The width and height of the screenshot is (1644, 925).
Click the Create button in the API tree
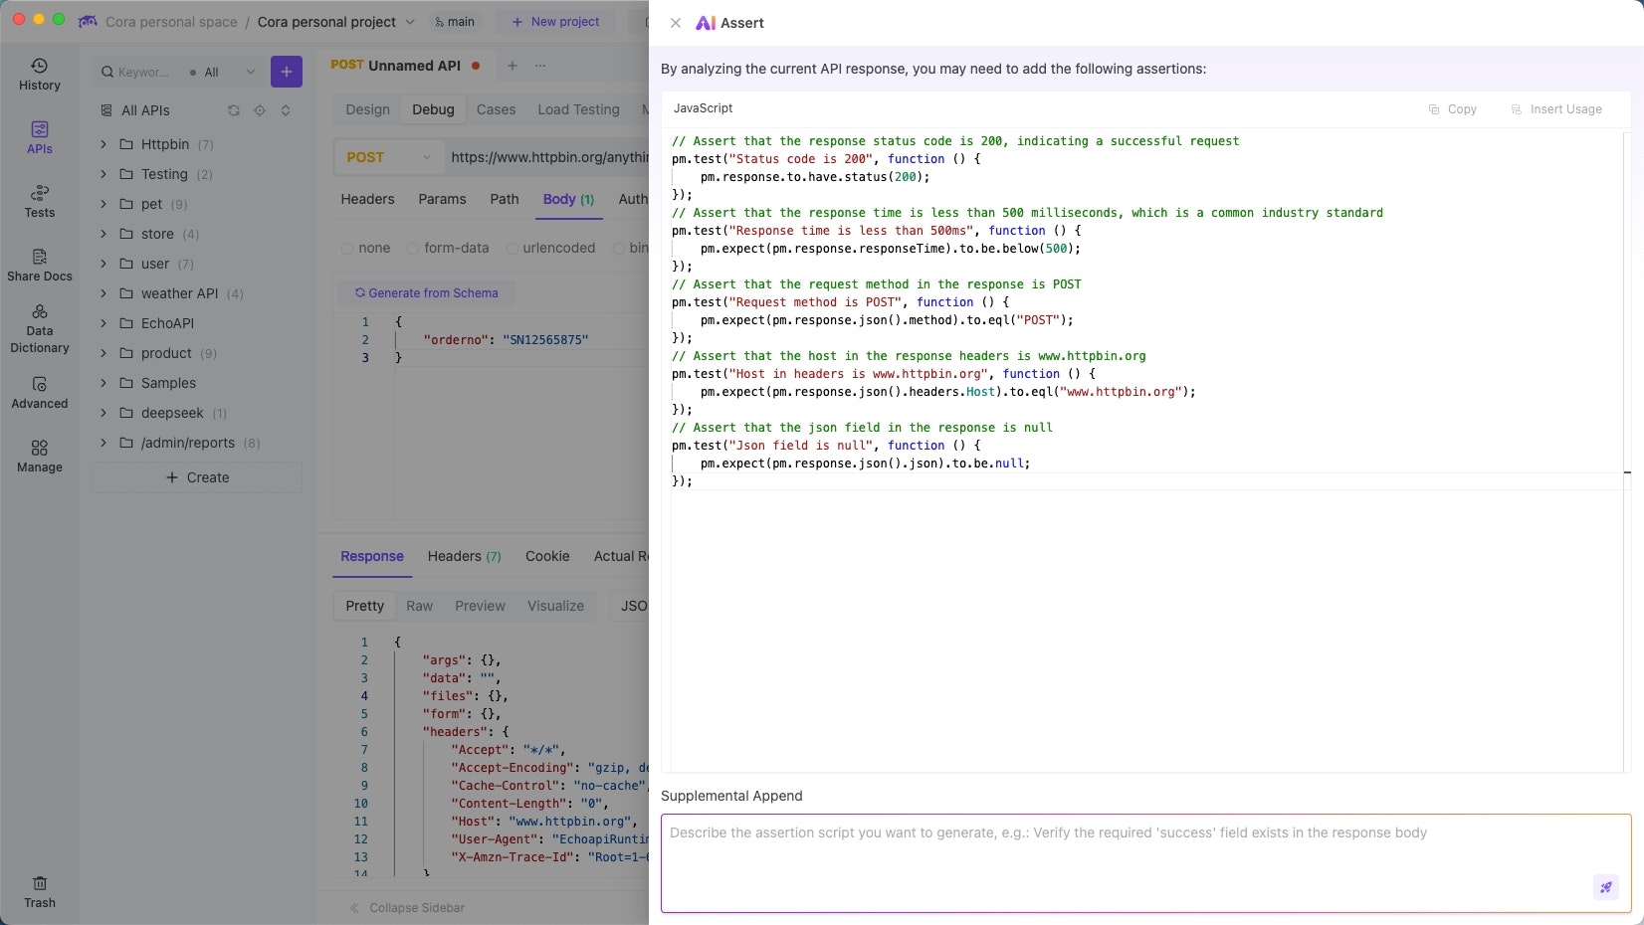coord(197,477)
